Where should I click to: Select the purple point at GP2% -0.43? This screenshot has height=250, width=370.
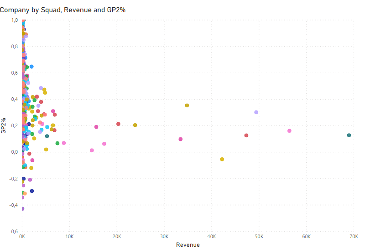[23, 209]
